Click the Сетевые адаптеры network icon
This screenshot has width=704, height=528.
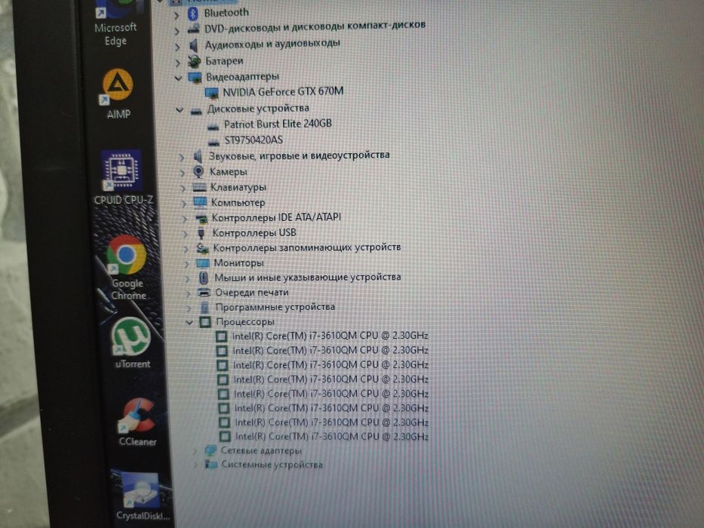tap(211, 450)
